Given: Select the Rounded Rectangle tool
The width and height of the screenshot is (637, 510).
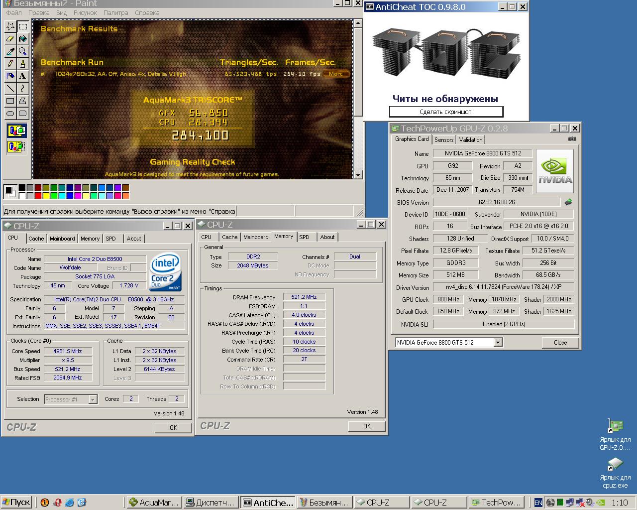Looking at the screenshot, I should (22, 114).
